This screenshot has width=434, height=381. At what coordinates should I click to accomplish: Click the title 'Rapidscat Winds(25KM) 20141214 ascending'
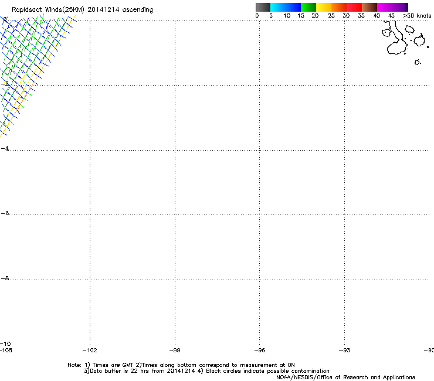pos(82,10)
